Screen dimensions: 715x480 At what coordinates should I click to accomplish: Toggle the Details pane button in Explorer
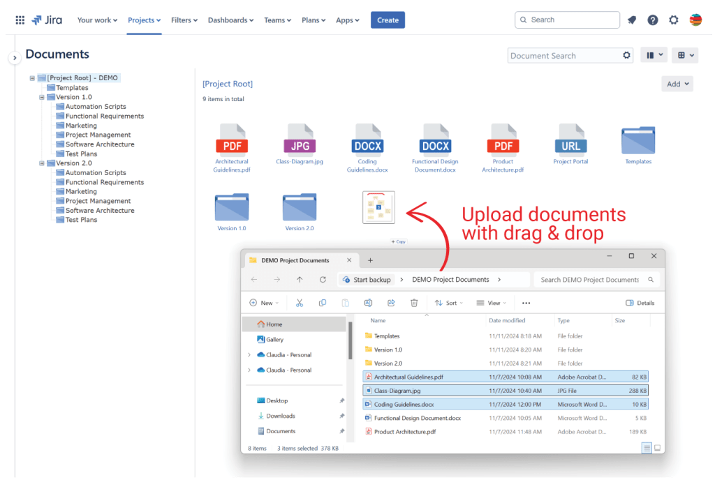click(640, 303)
